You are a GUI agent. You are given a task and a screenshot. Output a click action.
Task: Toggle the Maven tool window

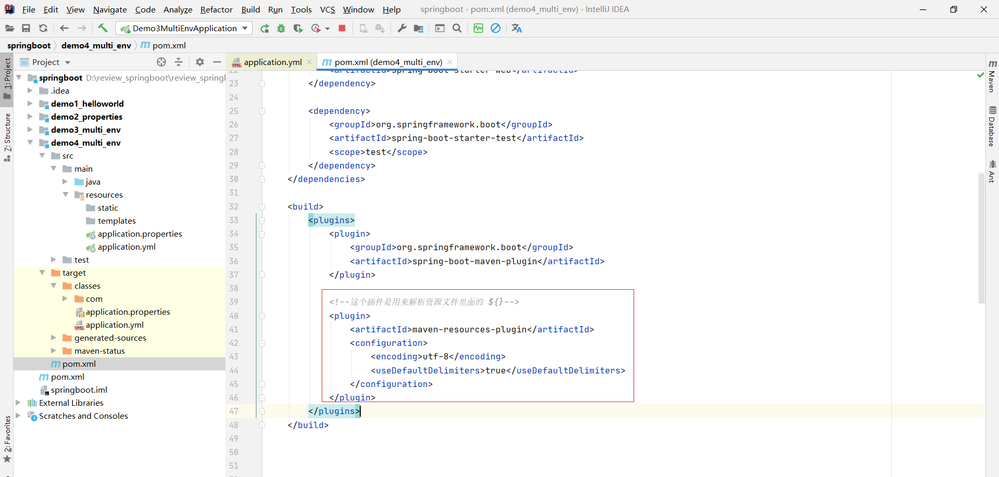(x=992, y=76)
